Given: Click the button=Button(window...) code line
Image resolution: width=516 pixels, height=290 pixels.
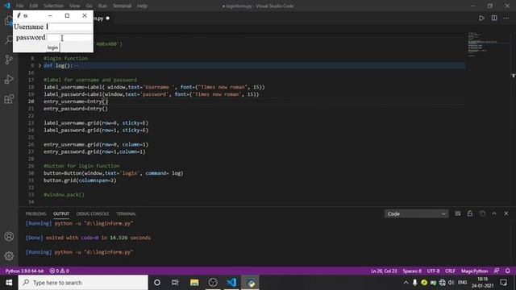Looking at the screenshot, I should coord(113,173).
